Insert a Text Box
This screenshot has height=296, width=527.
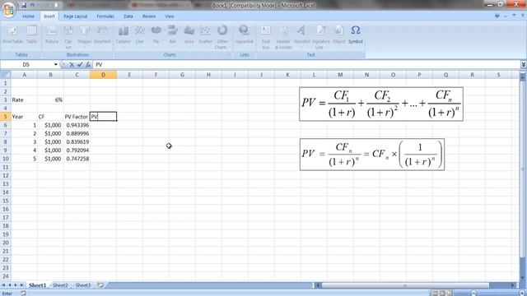click(x=265, y=37)
